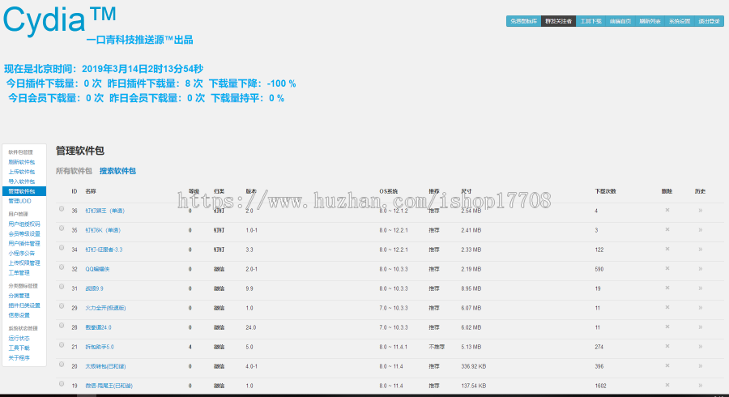Open history for package ID 20
Screen dimensions: 729x397
click(700, 366)
